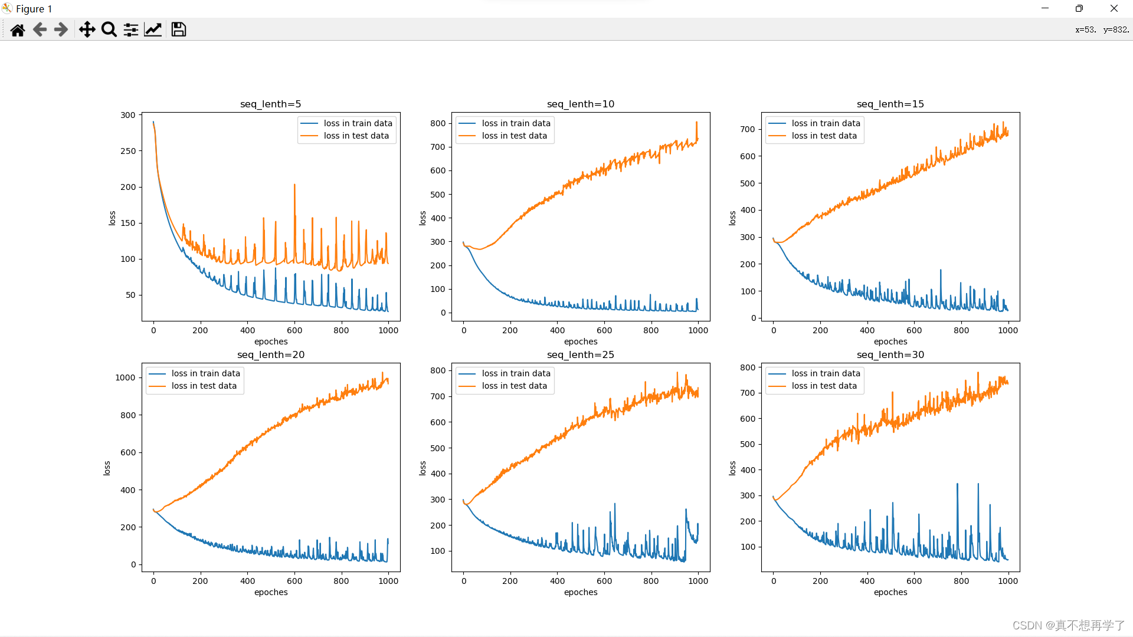Click the seq_lenth=15 subplot title
Image resolution: width=1133 pixels, height=637 pixels.
pyautogui.click(x=890, y=104)
